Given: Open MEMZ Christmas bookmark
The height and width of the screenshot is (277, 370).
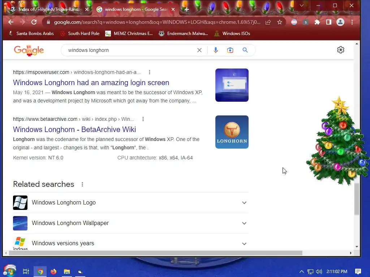Looking at the screenshot, I should pos(129,34).
